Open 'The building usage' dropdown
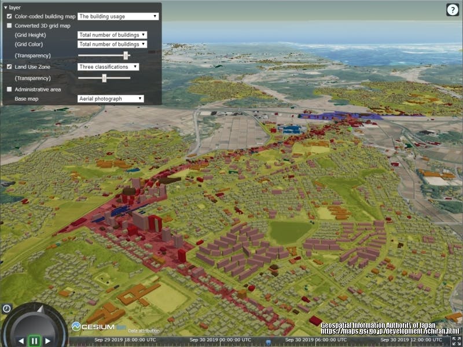 pyautogui.click(x=118, y=17)
